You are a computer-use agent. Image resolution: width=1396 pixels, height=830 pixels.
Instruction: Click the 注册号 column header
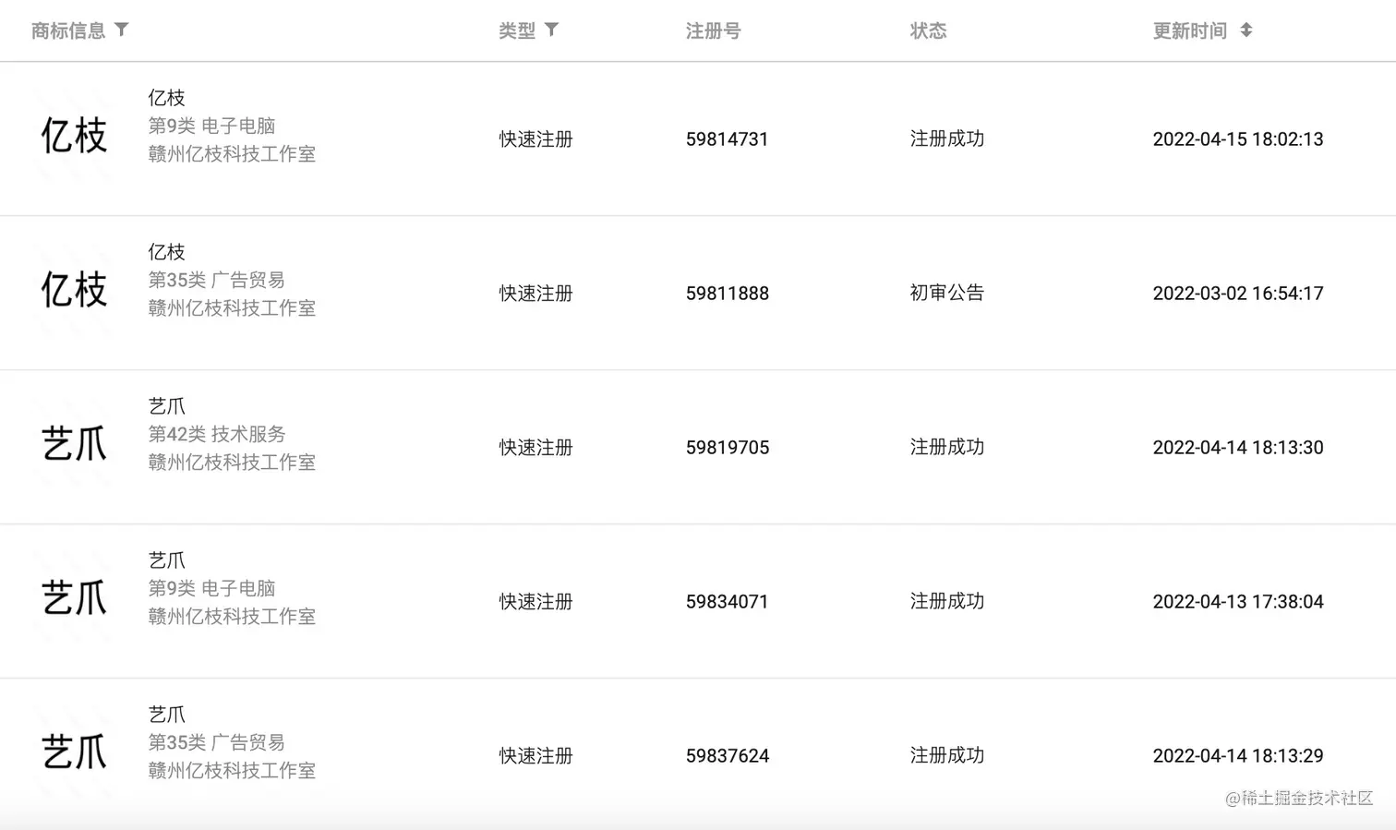pyautogui.click(x=714, y=30)
